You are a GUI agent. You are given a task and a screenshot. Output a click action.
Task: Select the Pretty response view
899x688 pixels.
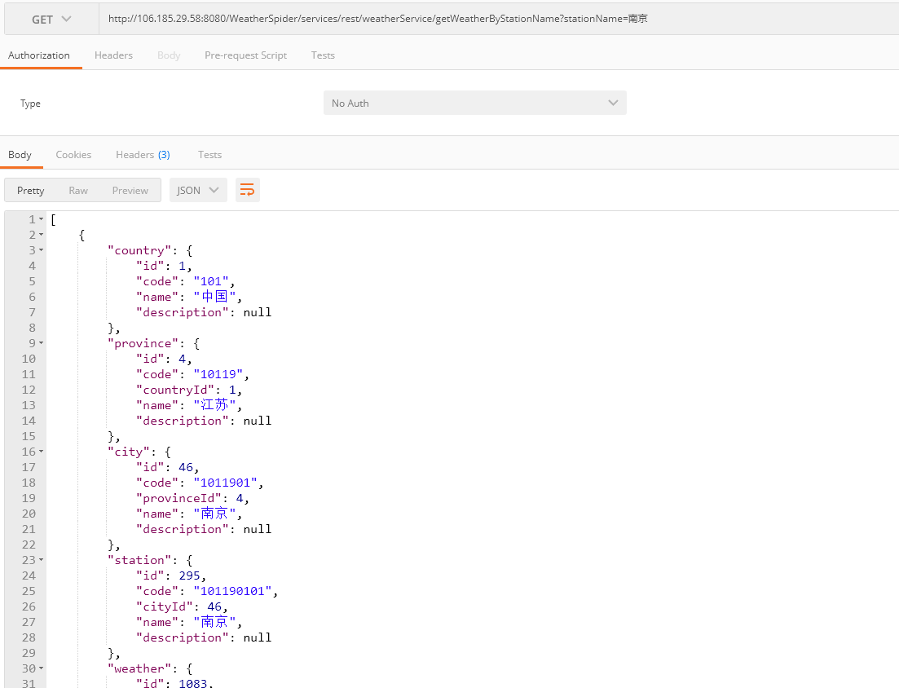[30, 189]
